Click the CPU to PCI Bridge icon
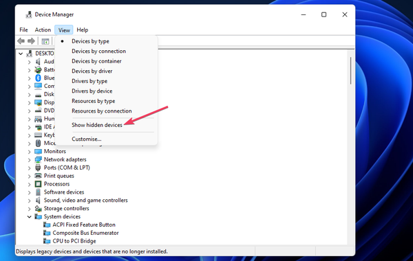This screenshot has height=261, width=413. coord(47,241)
